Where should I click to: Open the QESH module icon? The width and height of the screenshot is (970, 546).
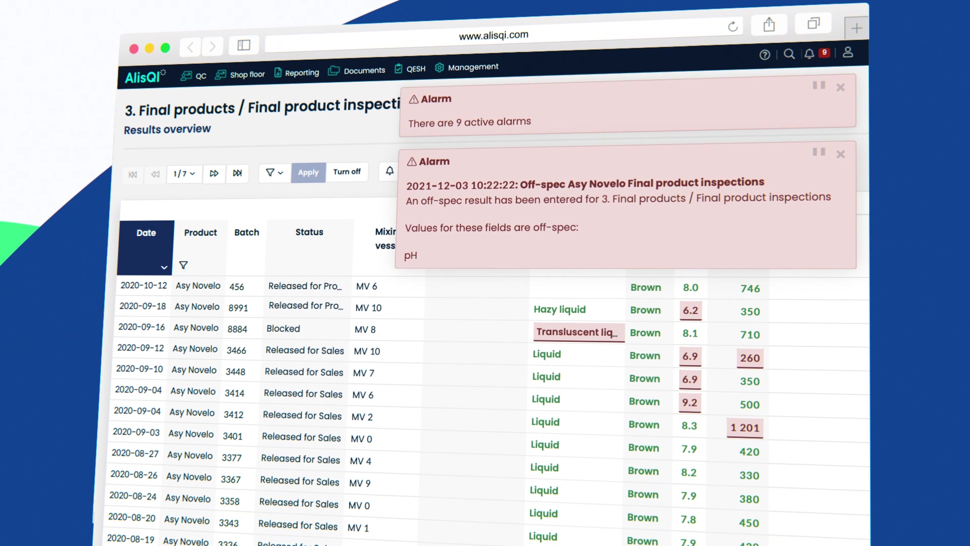[398, 68]
